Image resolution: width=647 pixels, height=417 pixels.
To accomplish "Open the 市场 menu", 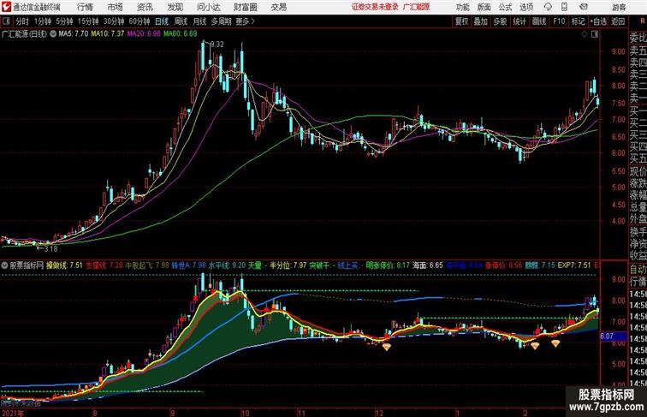I will [115, 7].
